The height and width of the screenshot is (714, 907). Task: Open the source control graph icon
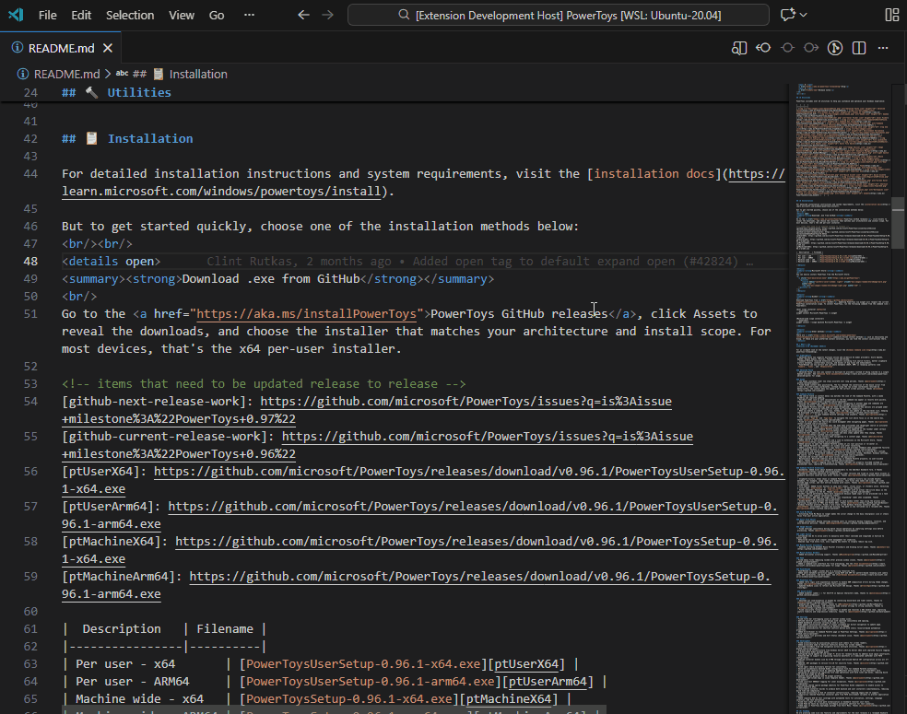point(834,47)
